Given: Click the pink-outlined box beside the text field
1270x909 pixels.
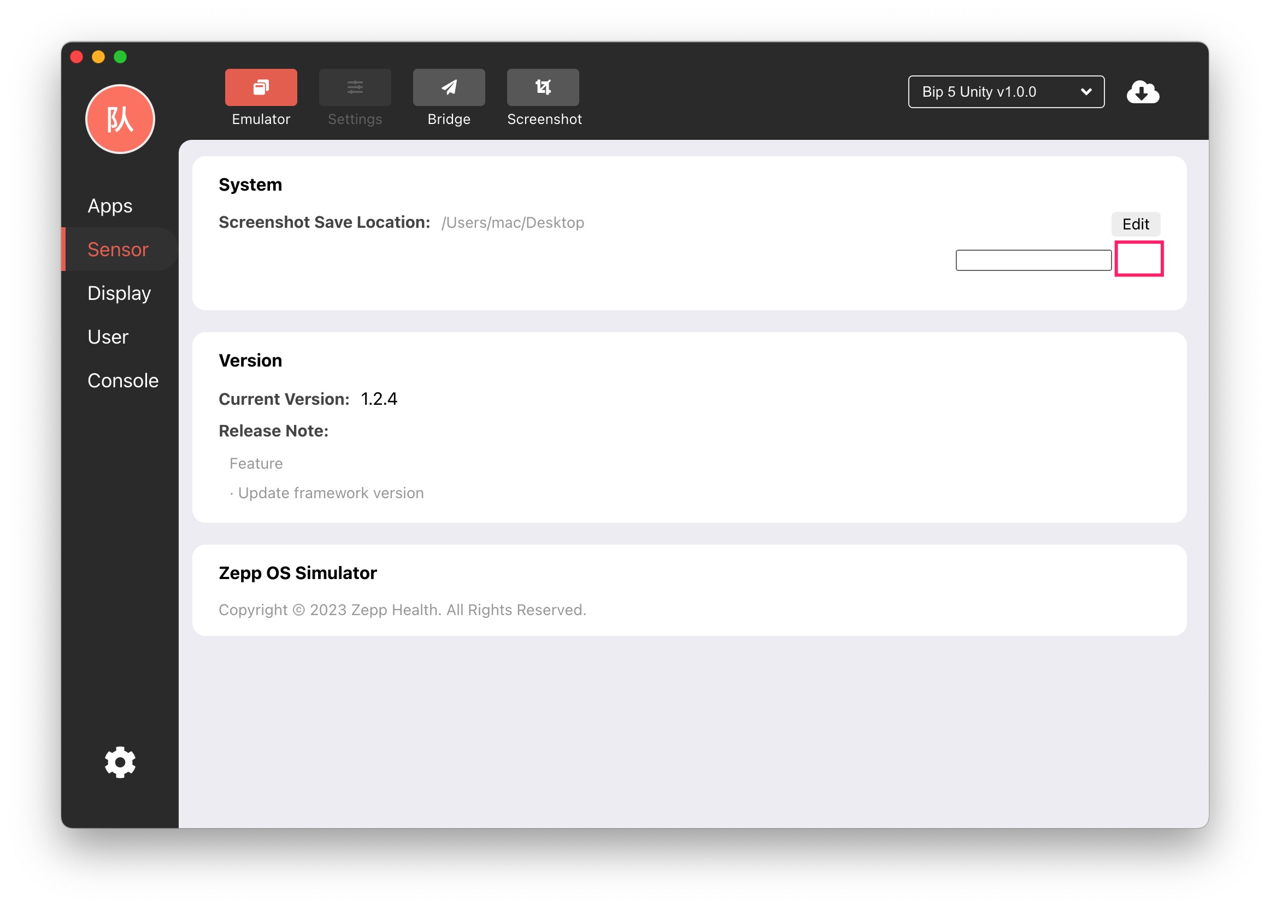Looking at the screenshot, I should (x=1138, y=258).
